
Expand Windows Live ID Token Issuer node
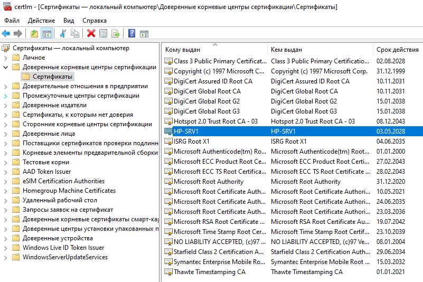(x=6, y=248)
